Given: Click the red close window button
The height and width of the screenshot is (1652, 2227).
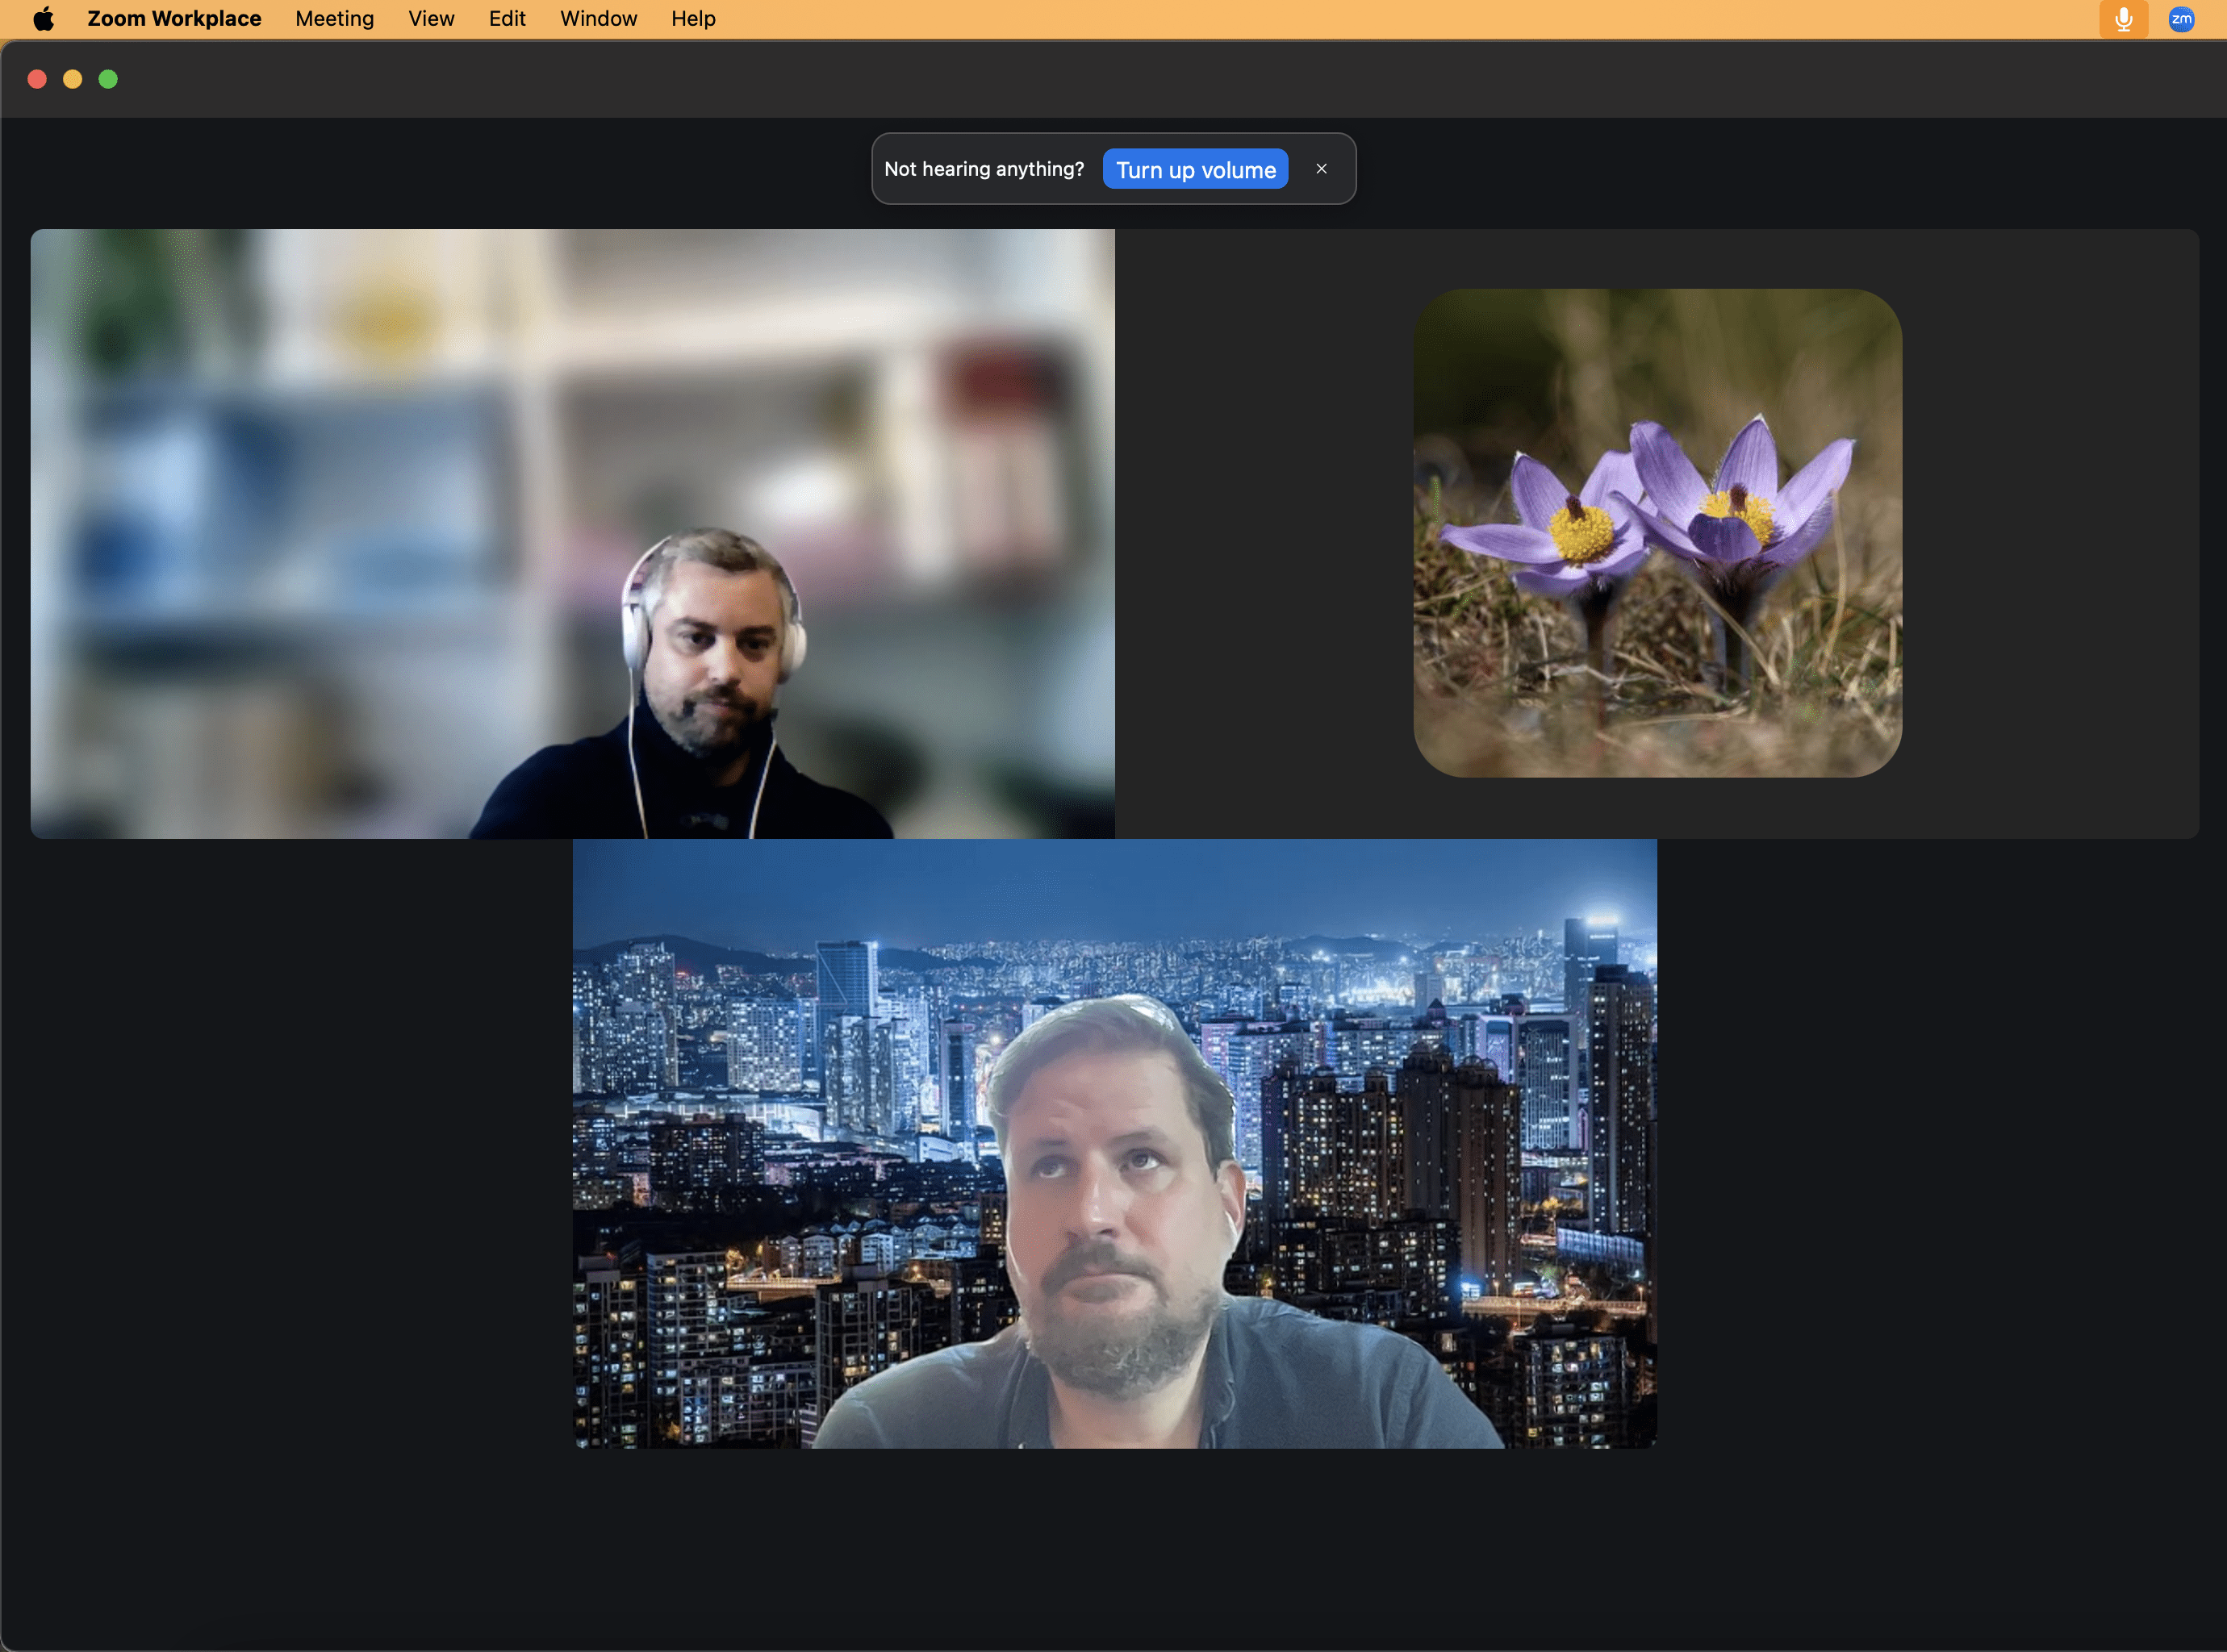Looking at the screenshot, I should click(x=37, y=79).
